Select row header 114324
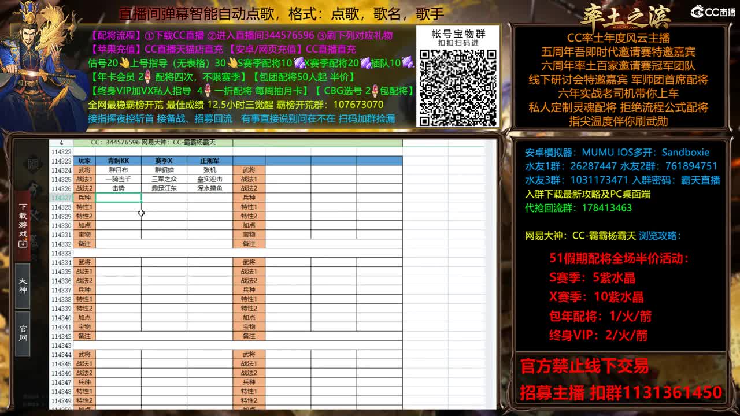This screenshot has width=740, height=416. 61,170
